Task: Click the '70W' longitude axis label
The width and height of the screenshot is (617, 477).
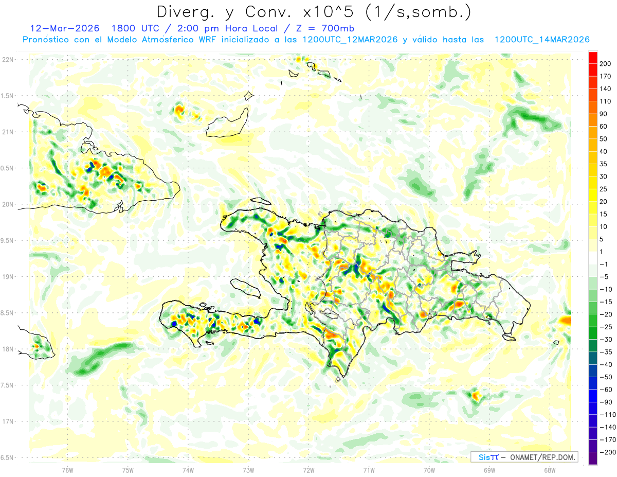Action: point(429,470)
